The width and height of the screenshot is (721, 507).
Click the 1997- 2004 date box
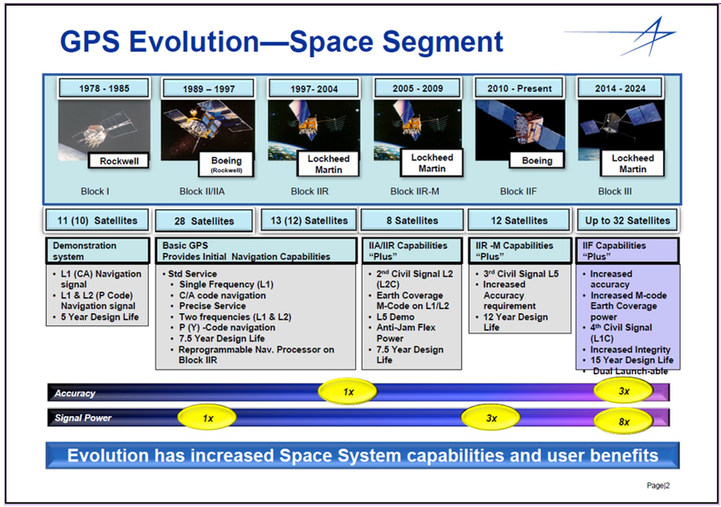[x=314, y=88]
